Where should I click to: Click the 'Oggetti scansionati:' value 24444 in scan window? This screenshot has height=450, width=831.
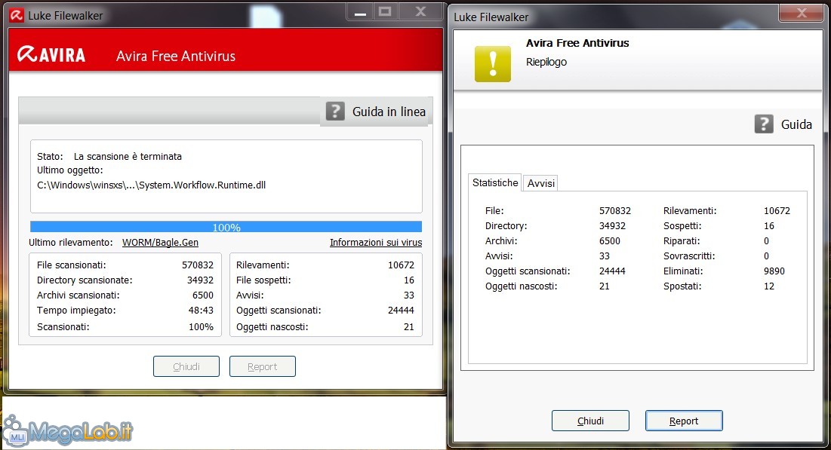coord(402,311)
